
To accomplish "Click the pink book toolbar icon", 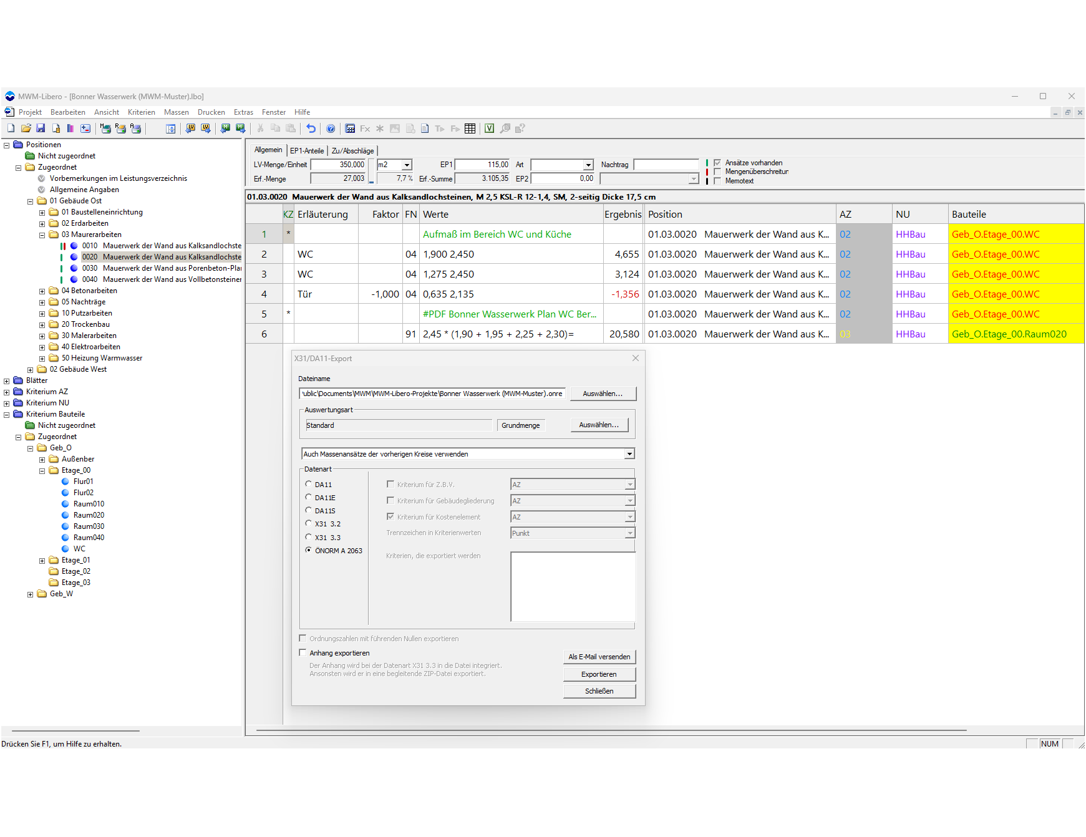I will coord(70,128).
